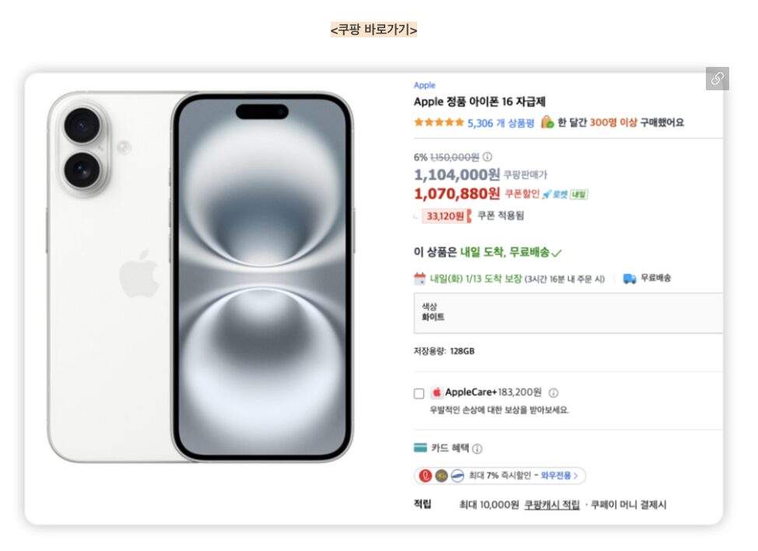Click the five-star rating
The width and height of the screenshot is (758, 551).
point(439,122)
